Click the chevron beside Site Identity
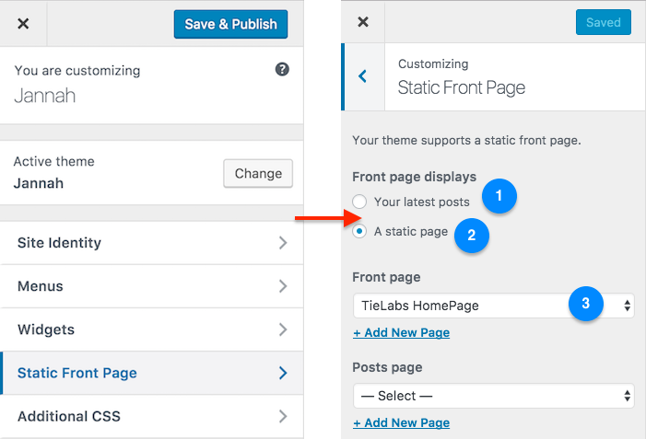Viewport: 646px width, 439px height. click(x=283, y=243)
